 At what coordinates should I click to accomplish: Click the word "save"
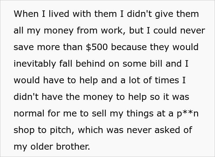pos(22,47)
